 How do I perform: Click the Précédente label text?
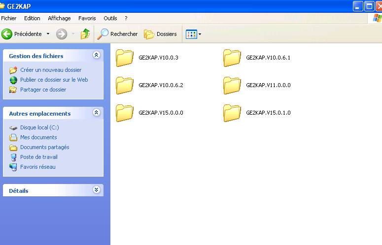coord(28,34)
